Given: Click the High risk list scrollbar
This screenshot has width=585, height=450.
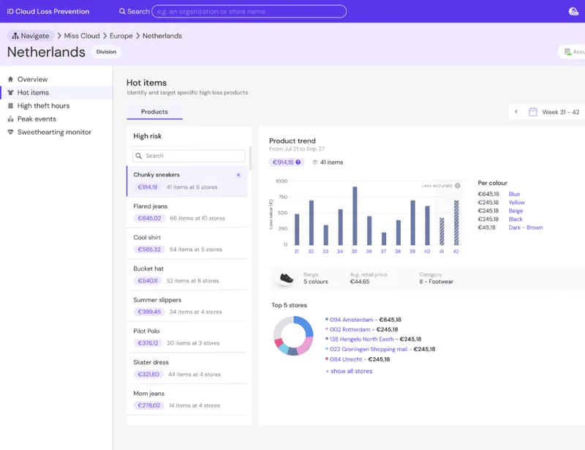Looking at the screenshot, I should click(250, 158).
